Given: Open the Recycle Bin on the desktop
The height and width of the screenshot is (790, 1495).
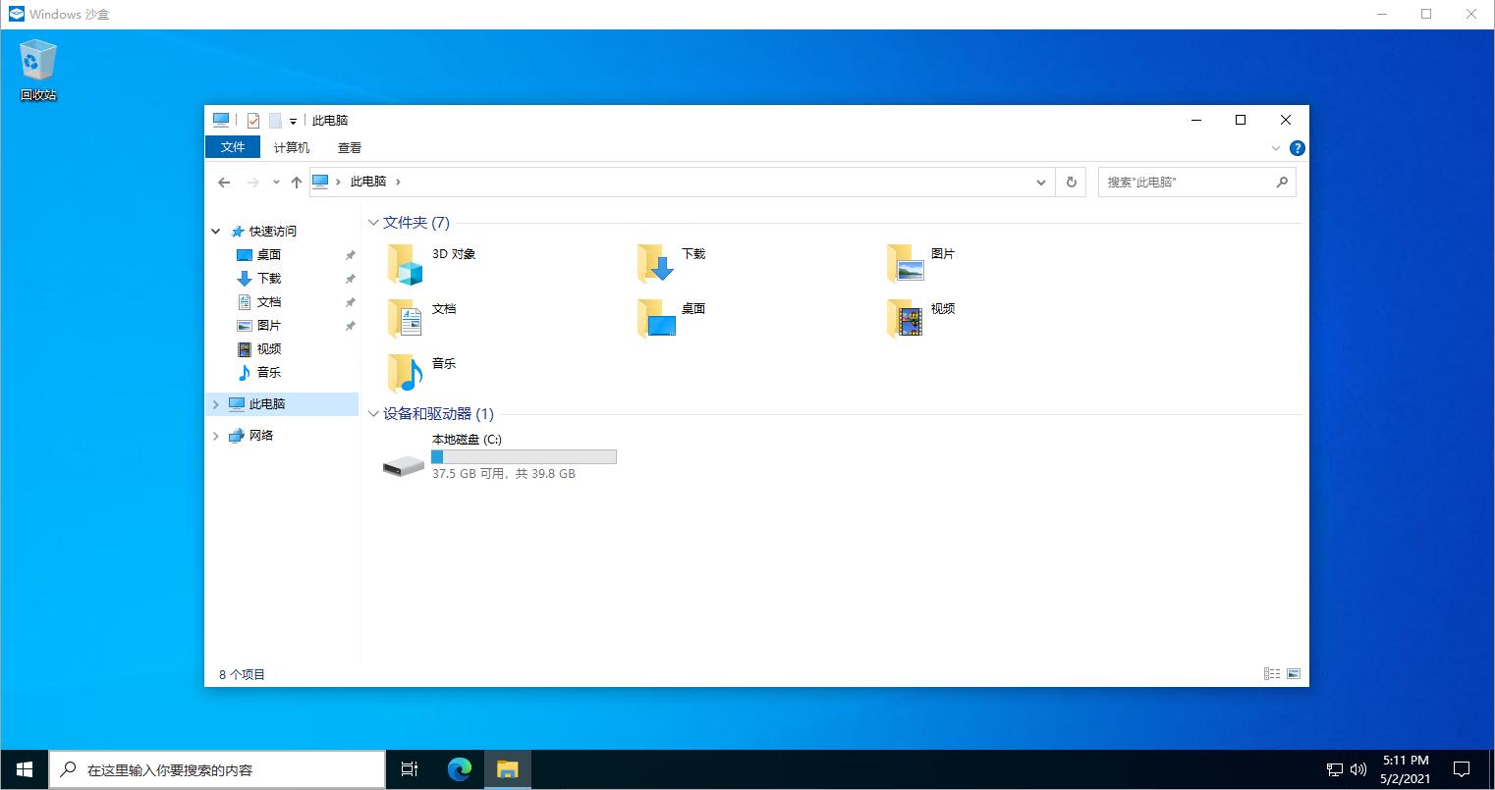Looking at the screenshot, I should pyautogui.click(x=36, y=61).
